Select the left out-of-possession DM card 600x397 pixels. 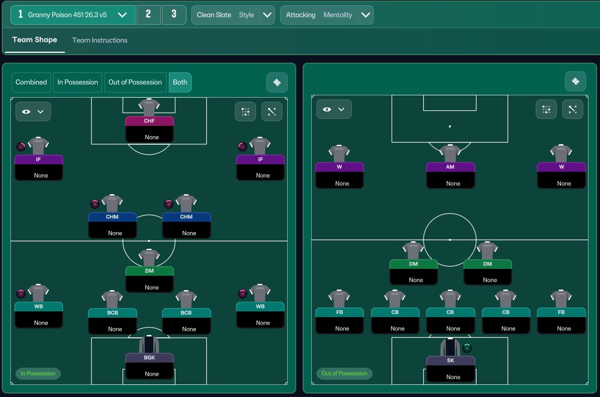[x=413, y=272]
